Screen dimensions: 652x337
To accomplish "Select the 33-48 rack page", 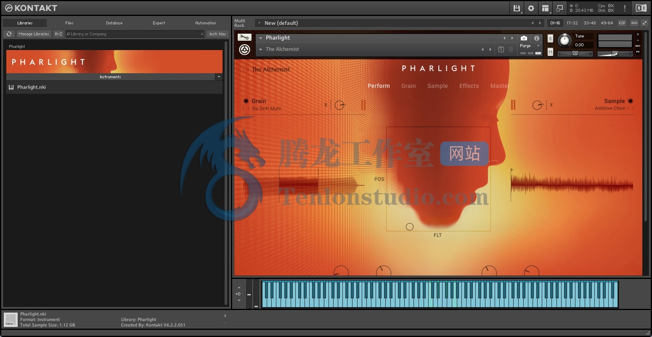I will [590, 23].
